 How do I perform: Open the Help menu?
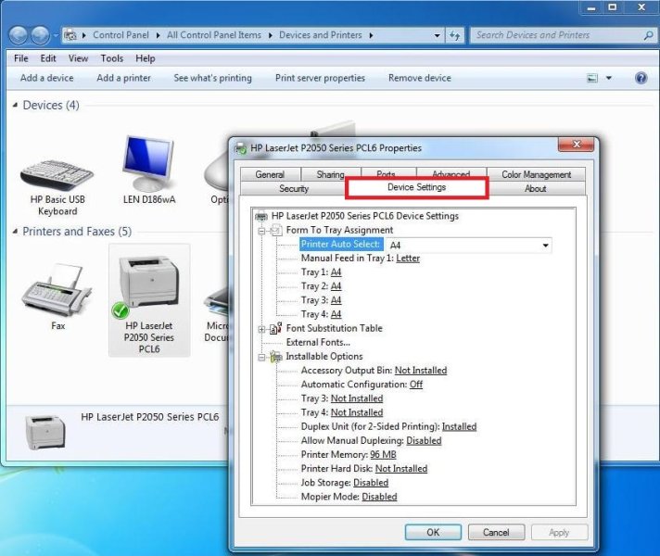click(146, 58)
